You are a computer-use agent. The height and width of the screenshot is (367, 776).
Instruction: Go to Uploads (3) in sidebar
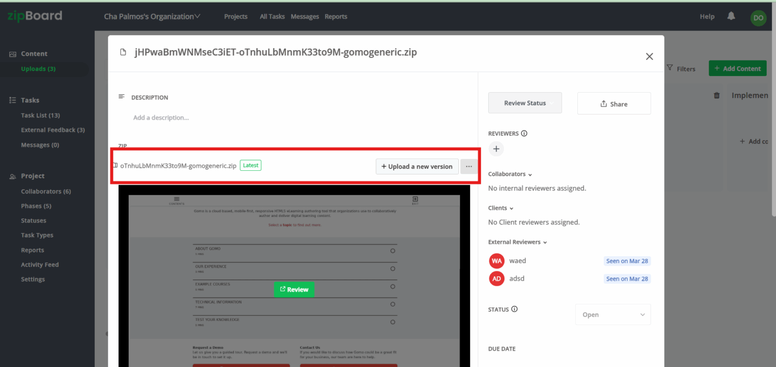38,69
